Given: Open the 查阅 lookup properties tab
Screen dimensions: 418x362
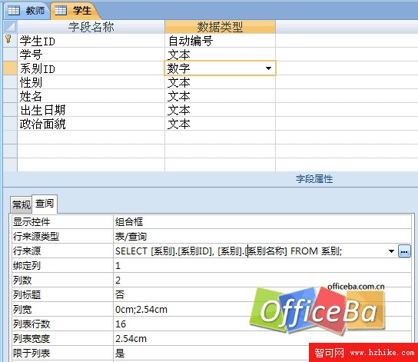Looking at the screenshot, I should coord(45,204).
